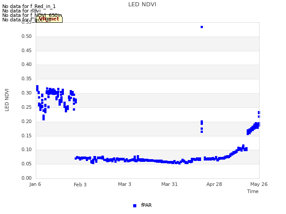The height and width of the screenshot is (214, 286).
Task: Select the 'No data for f_Red_in_1' message
Action: point(29,6)
